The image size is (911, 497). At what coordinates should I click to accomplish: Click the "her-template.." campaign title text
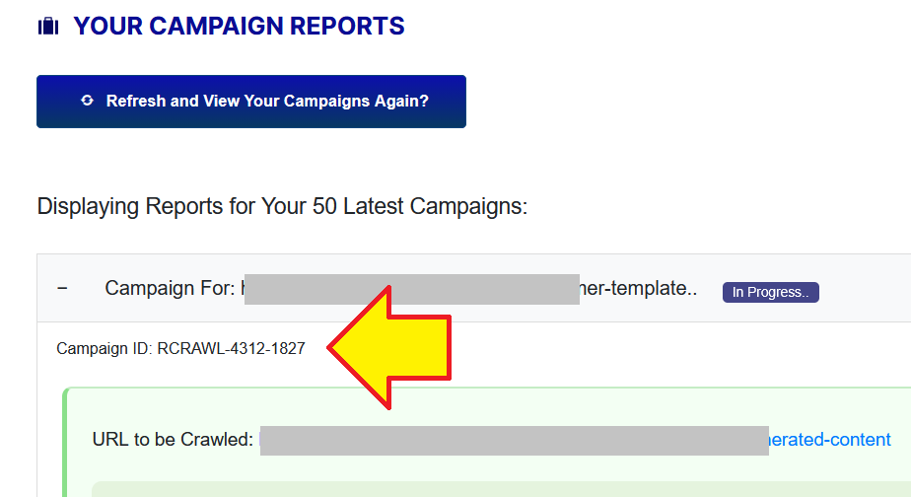click(639, 289)
